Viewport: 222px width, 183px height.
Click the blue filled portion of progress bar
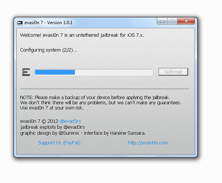coord(55,72)
